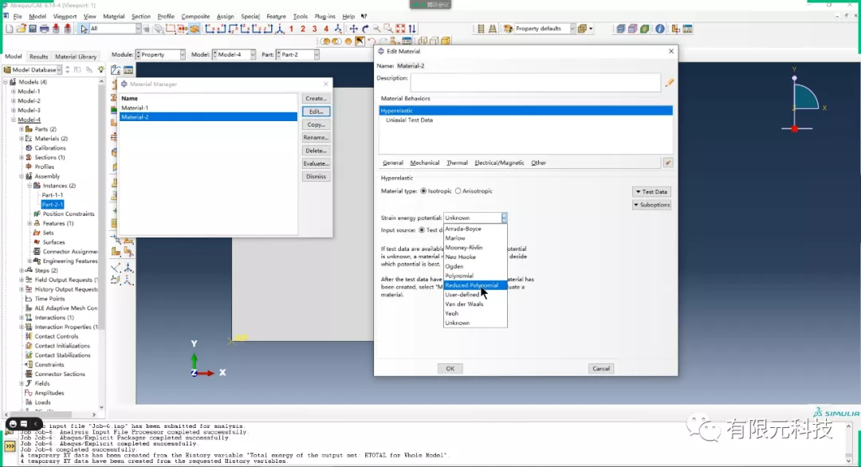Open the Mechanical menu in Edit Material
861x467 pixels.
[x=424, y=162]
